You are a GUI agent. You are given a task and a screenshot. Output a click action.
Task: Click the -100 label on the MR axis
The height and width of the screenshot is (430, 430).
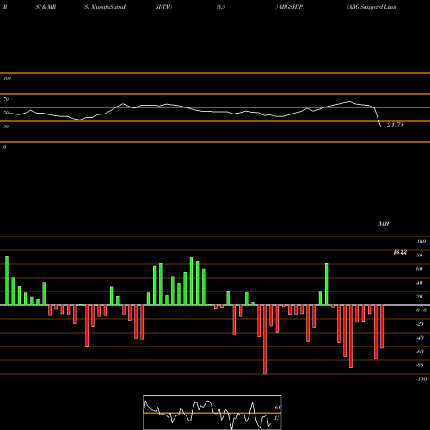point(421,379)
